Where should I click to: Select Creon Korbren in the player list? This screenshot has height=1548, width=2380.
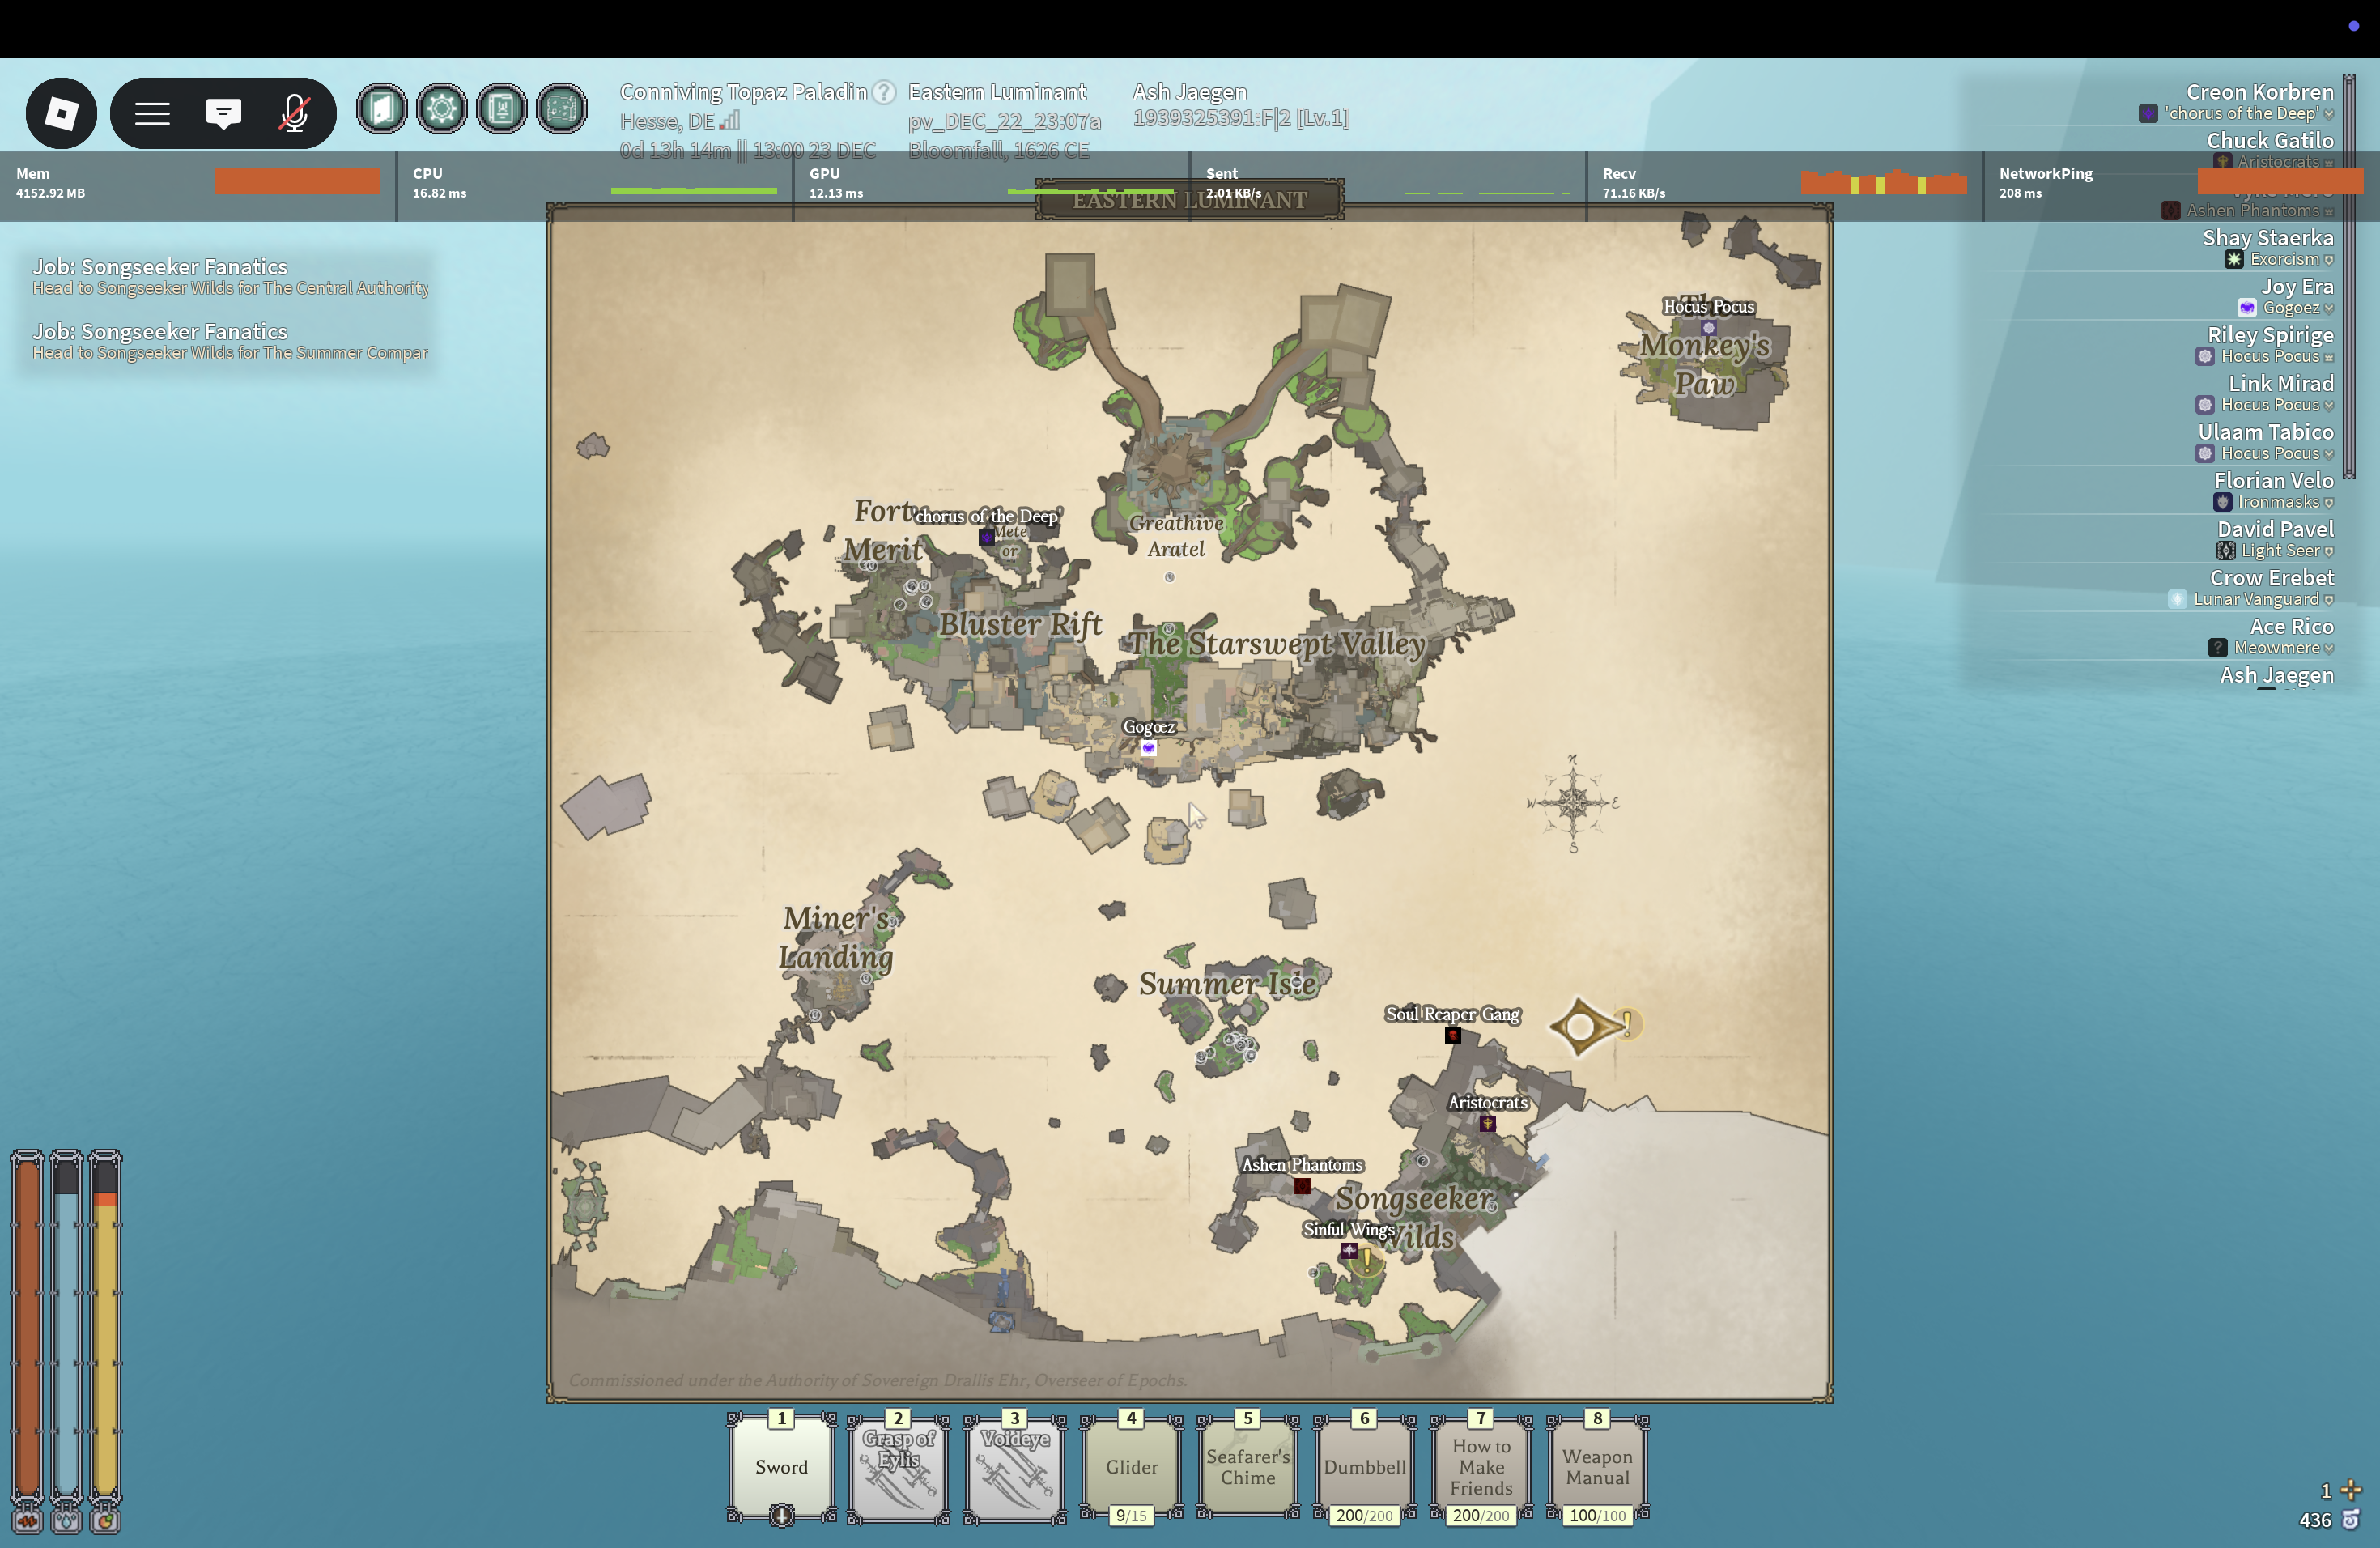point(2259,92)
